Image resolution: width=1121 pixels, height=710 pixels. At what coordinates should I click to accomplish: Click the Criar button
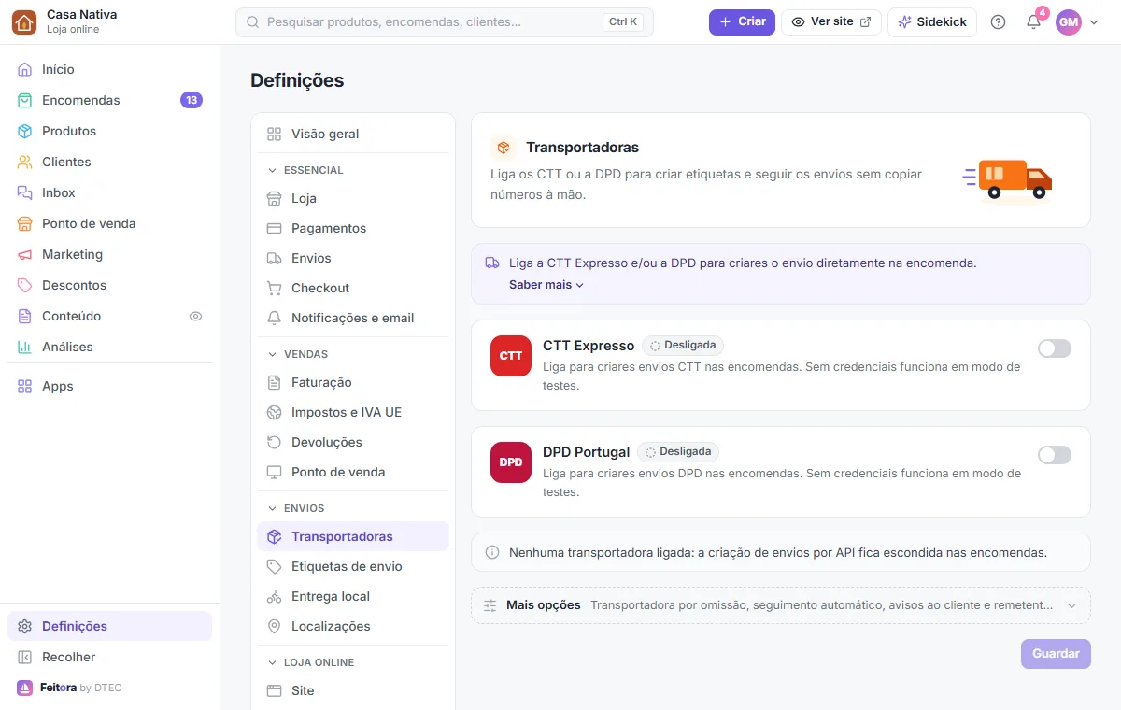point(742,22)
